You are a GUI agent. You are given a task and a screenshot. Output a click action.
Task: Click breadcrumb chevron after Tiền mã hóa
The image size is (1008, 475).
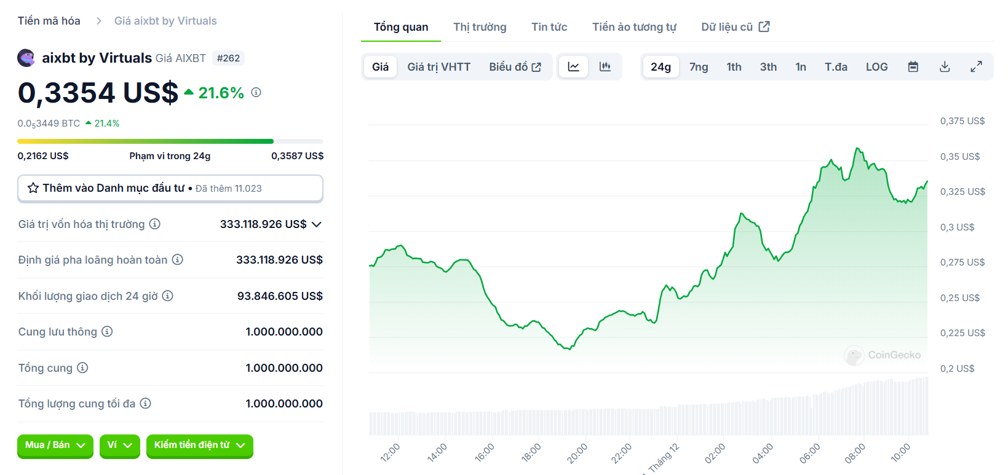(x=99, y=21)
